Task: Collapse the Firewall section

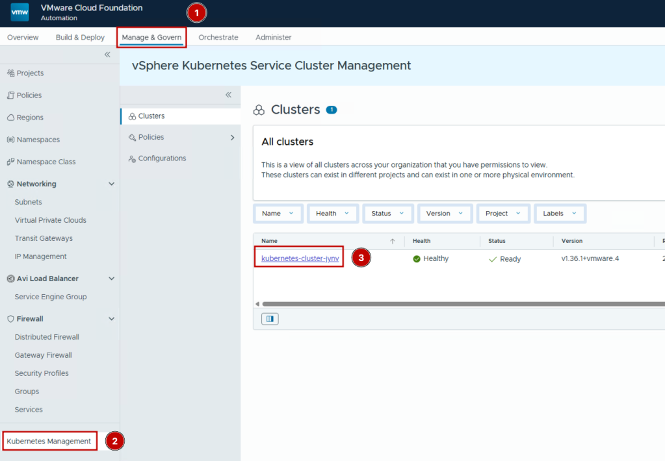Action: point(112,319)
